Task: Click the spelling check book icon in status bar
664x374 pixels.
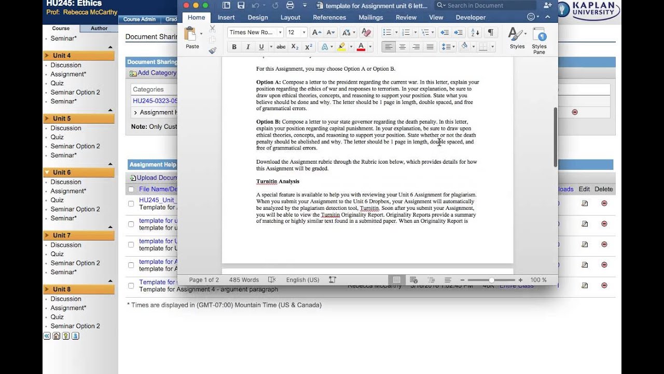Action: pos(271,279)
